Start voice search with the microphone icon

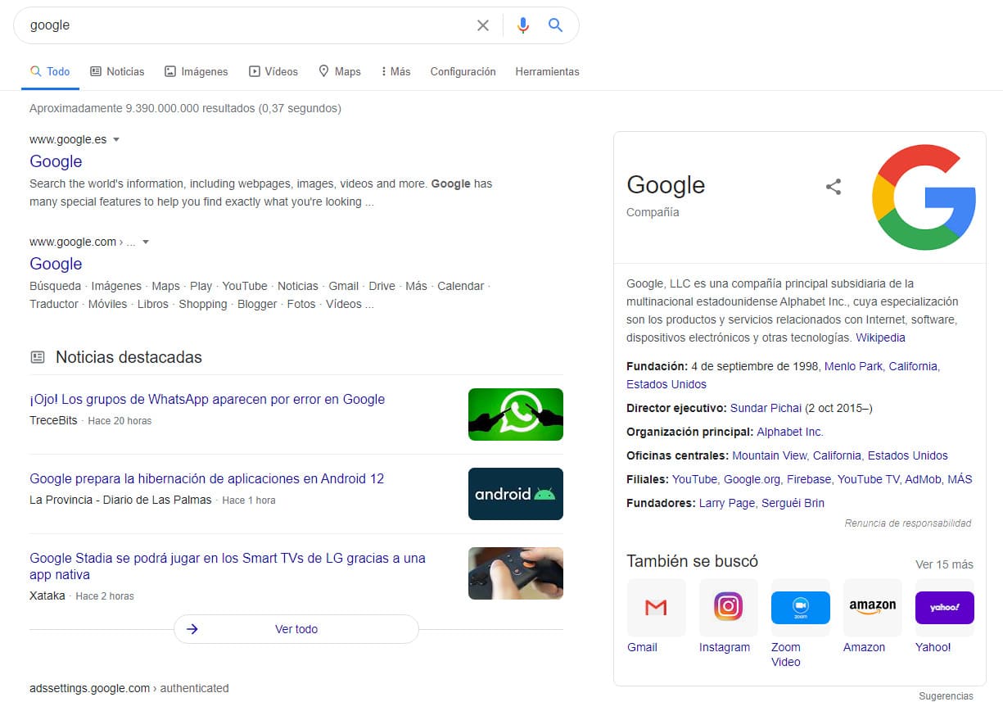[522, 25]
